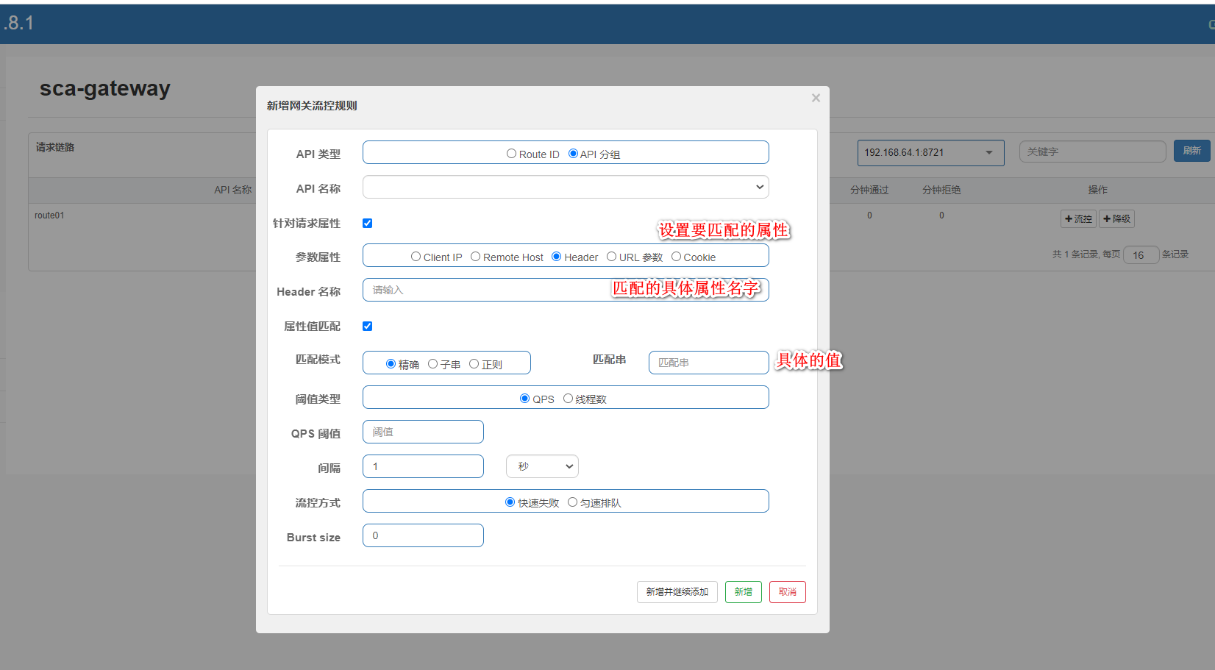The image size is (1215, 670).
Task: Open the API 名称 dropdown
Action: (x=566, y=187)
